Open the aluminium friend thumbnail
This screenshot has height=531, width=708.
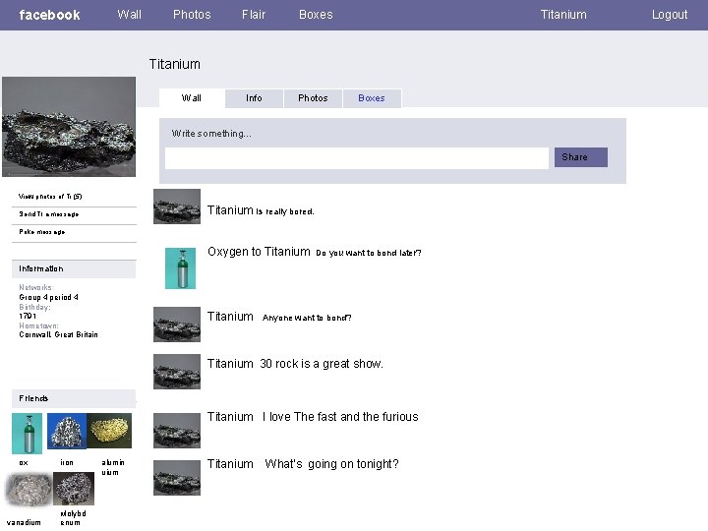109,431
